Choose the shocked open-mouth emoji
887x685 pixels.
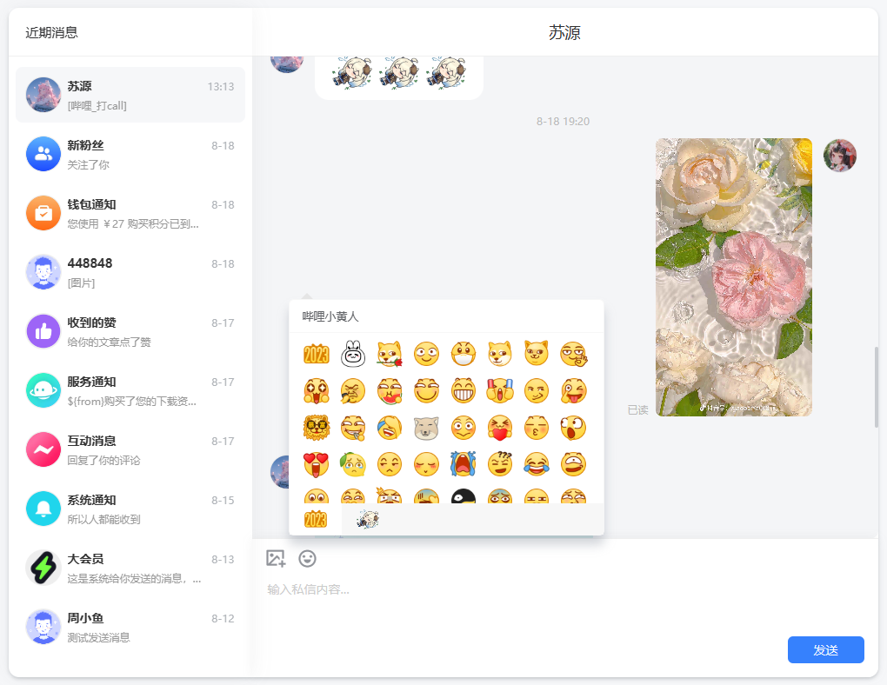coord(574,428)
